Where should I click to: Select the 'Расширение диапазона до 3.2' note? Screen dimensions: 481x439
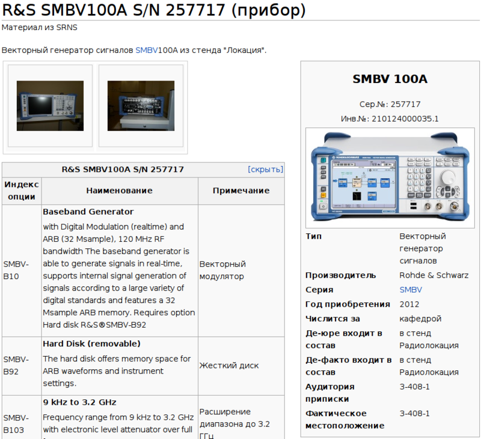pyautogui.click(x=234, y=418)
